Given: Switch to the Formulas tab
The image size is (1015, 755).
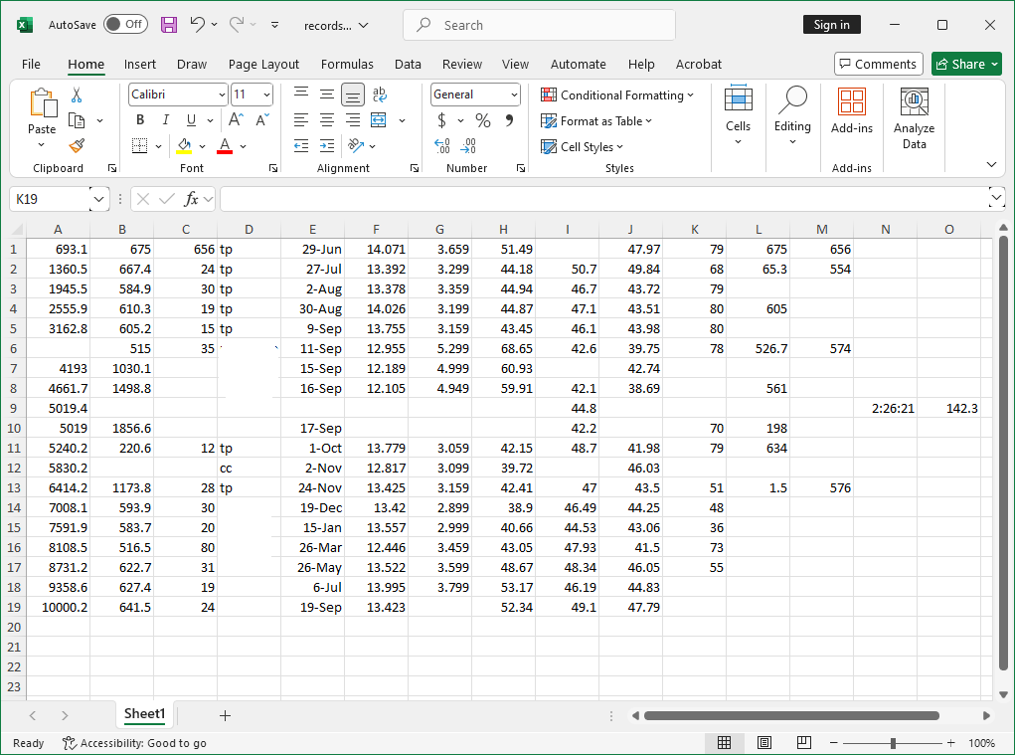Looking at the screenshot, I should click(x=347, y=64).
